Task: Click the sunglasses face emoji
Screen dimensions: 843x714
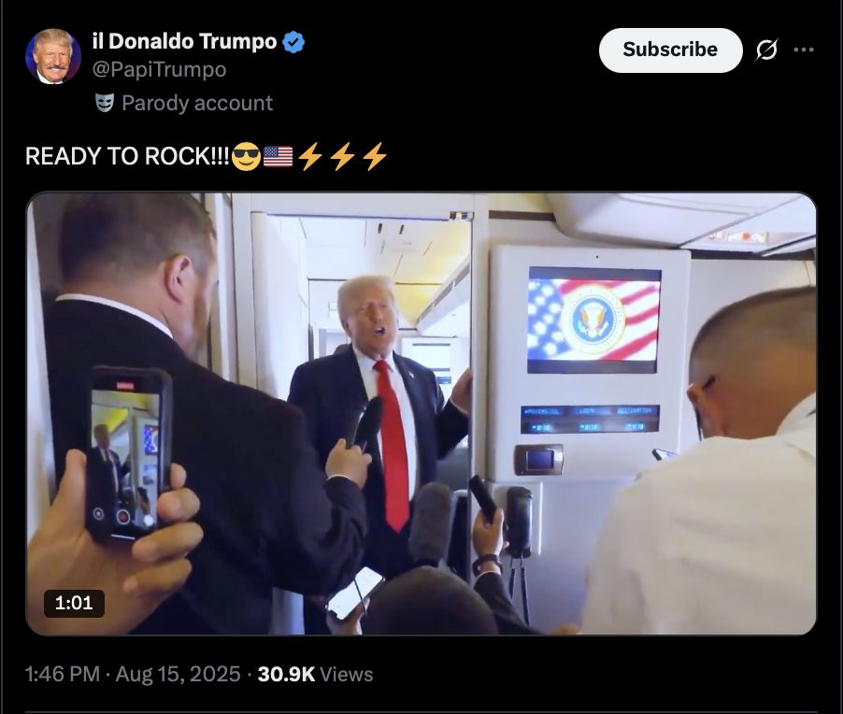Action: click(246, 156)
